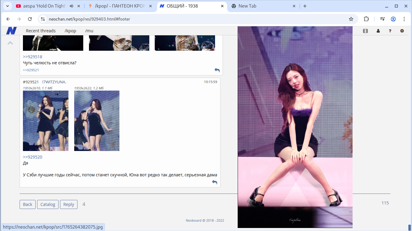
Task: Click the reply counter '4'
Action: pyautogui.click(x=84, y=204)
